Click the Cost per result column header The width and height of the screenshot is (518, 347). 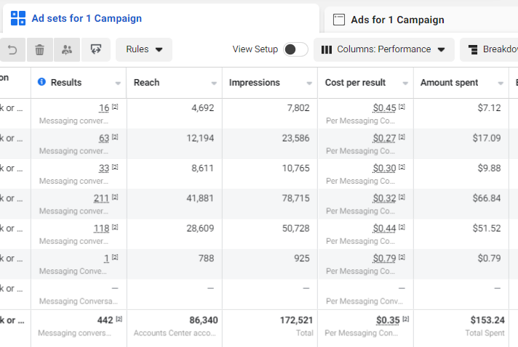click(355, 82)
